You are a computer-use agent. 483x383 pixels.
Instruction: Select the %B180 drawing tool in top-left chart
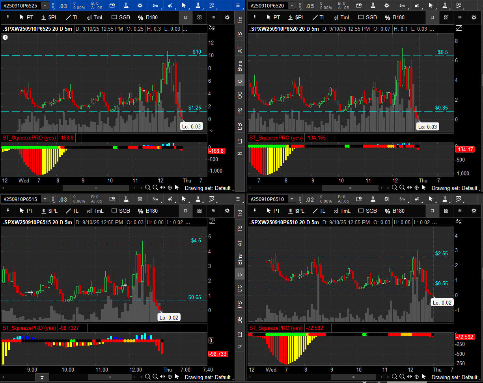coord(147,17)
